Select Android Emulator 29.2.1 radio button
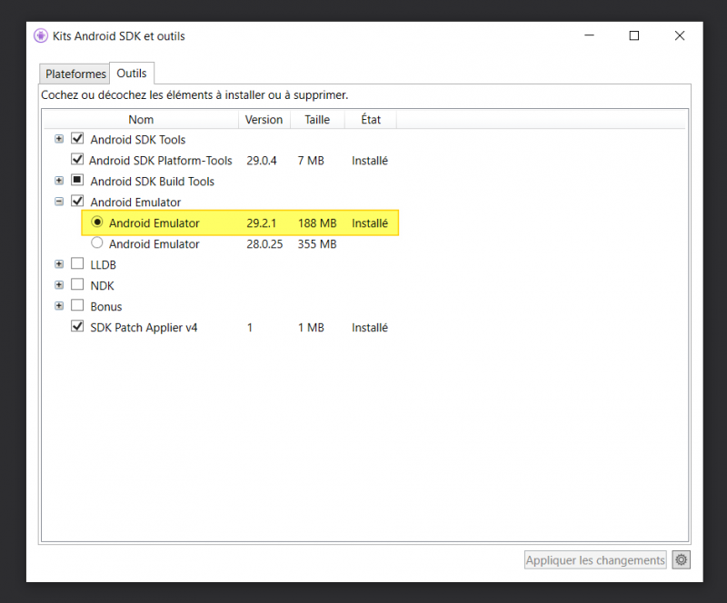727x603 pixels. tap(97, 222)
